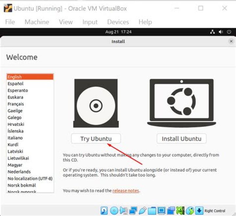This screenshot has width=236, height=216.
Task: Click the hard disk activity icon in status bar
Action: (x=104, y=210)
